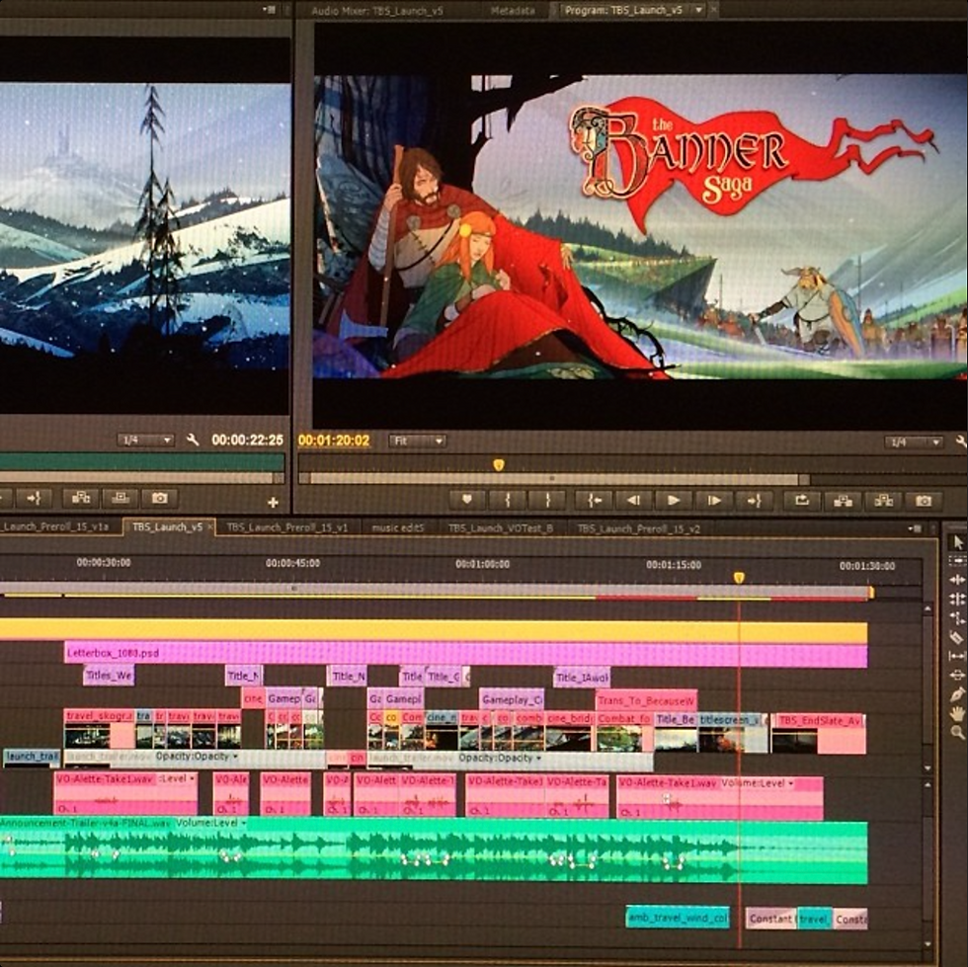968x967 pixels.
Task: Step back one frame in Program monitor
Action: (x=633, y=500)
